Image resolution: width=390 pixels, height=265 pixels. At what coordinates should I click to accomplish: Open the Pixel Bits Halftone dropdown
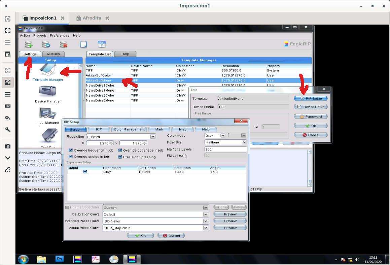(244, 142)
